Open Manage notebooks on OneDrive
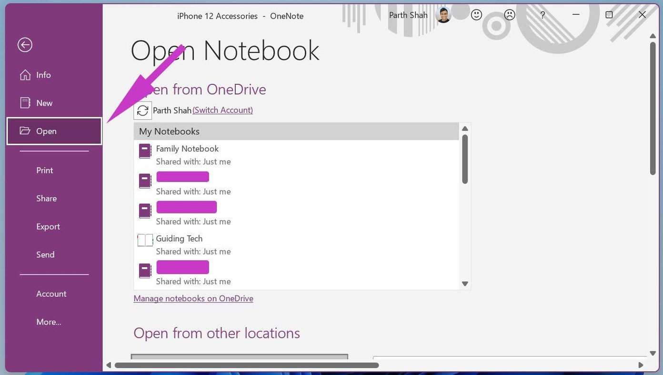This screenshot has height=375, width=663. [x=193, y=298]
